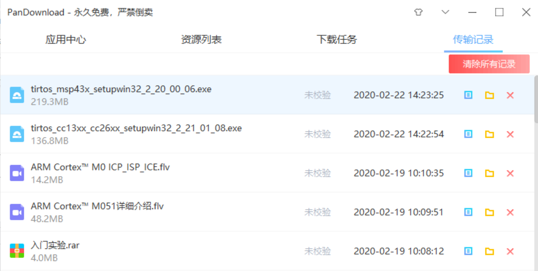The height and width of the screenshot is (271, 538).
Task: Open the skin/theme shirt icon in title bar
Action: pyautogui.click(x=418, y=12)
